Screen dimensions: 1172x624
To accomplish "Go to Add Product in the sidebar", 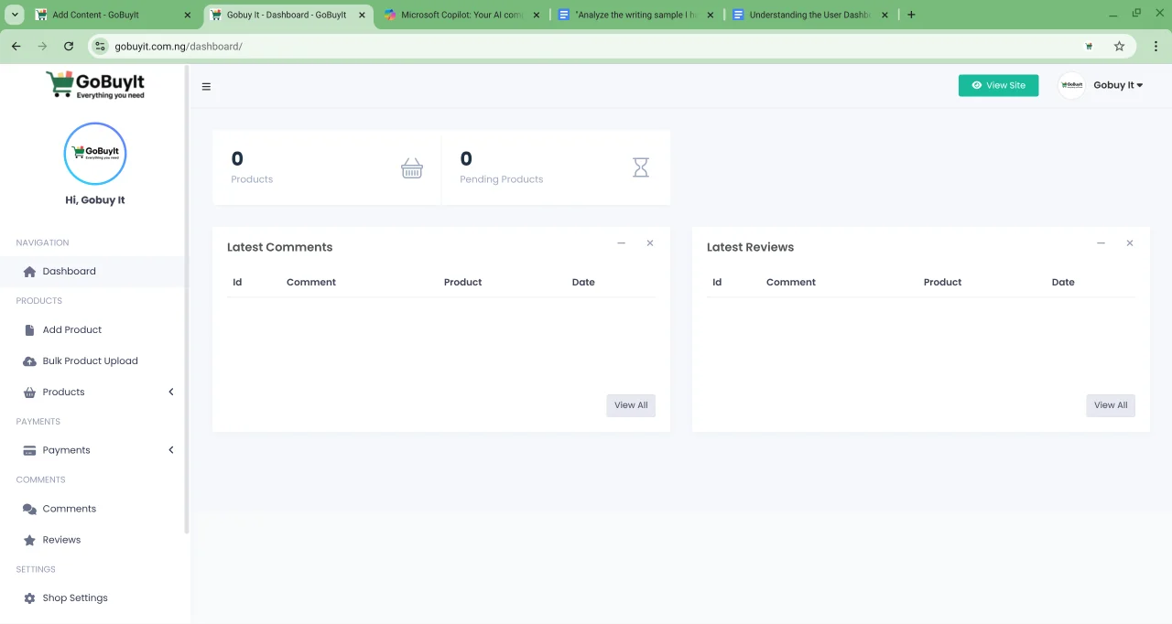I will (x=71, y=330).
